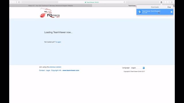Open the Downloads toolbar button

pyautogui.click(x=161, y=2)
